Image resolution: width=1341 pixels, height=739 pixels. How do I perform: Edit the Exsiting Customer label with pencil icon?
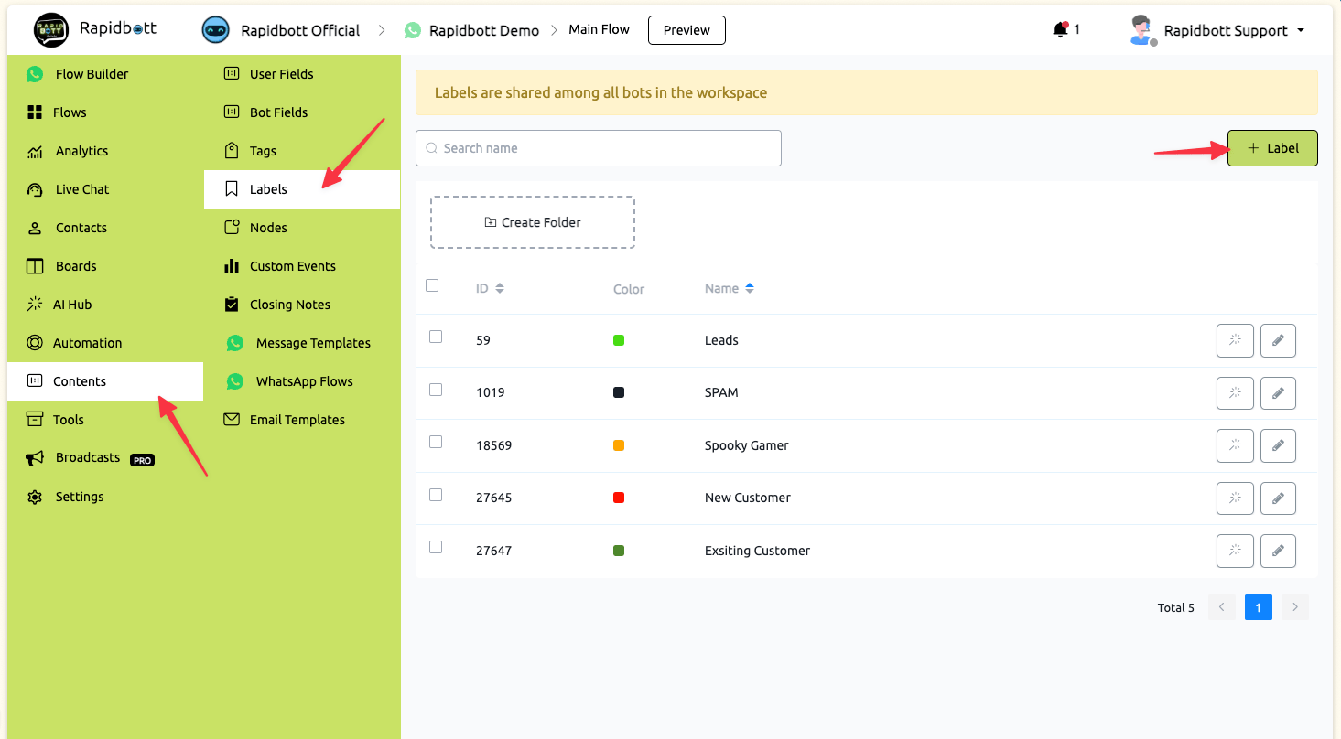pyautogui.click(x=1278, y=551)
